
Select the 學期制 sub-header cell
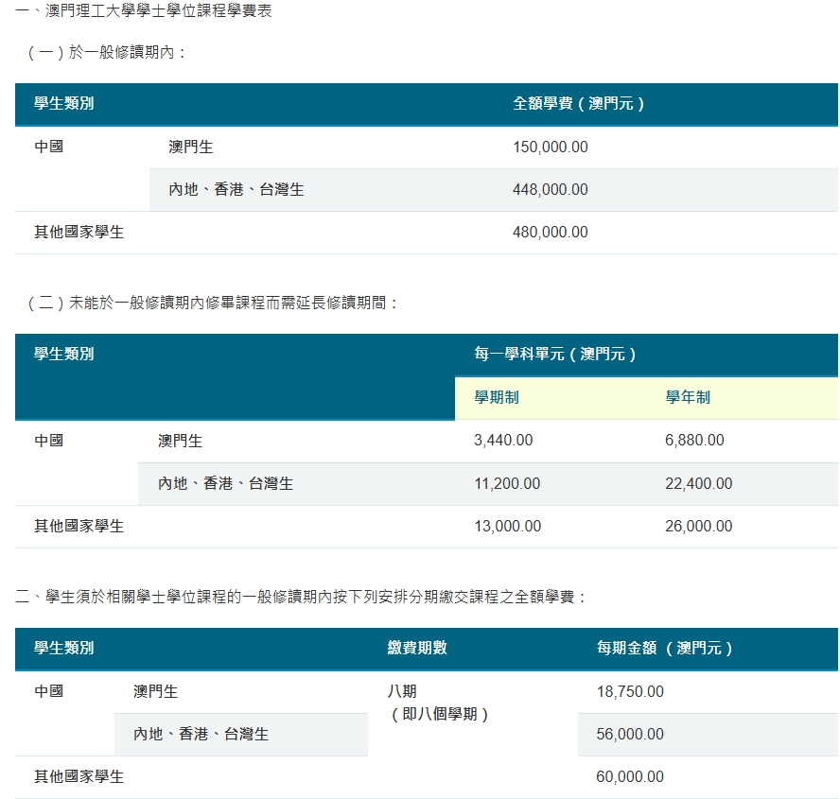[497, 398]
